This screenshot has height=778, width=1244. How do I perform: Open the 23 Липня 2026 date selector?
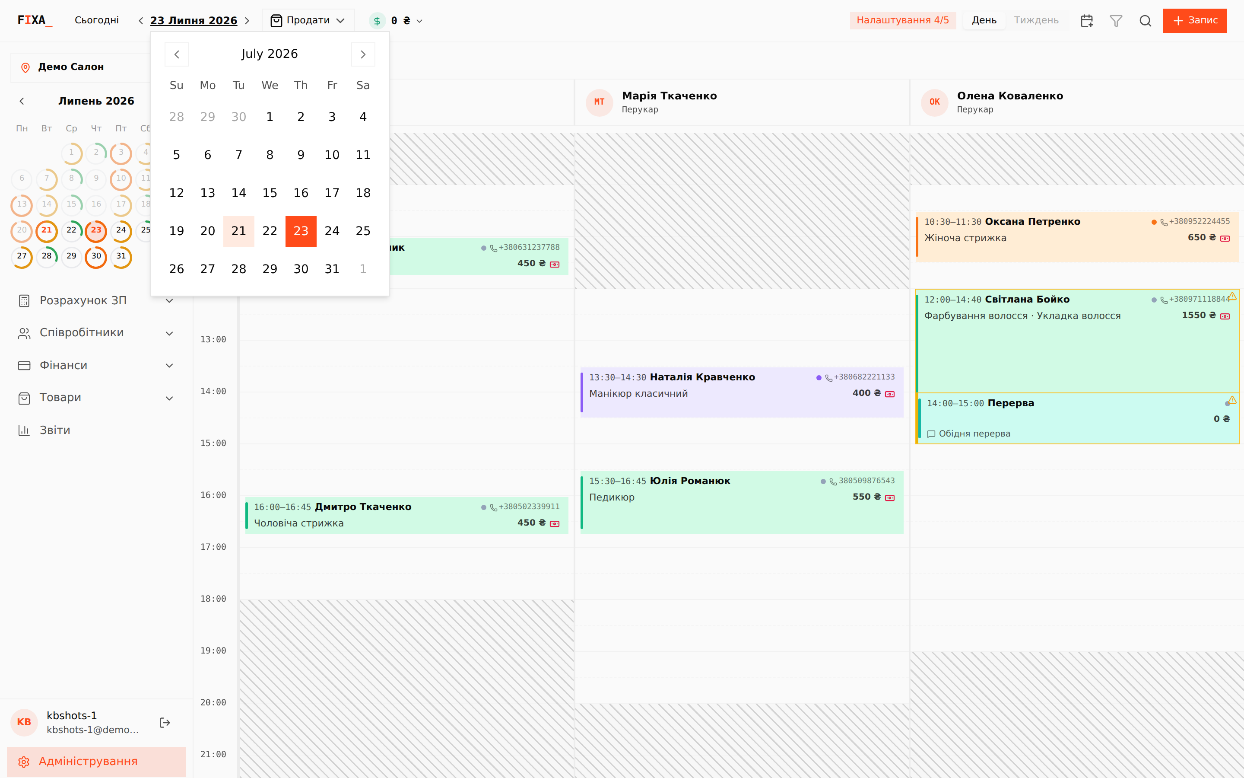(x=194, y=21)
